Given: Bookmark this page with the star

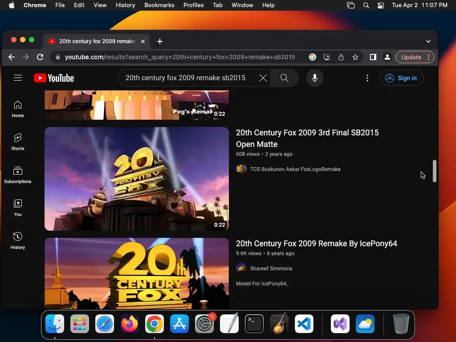Looking at the screenshot, I should tap(355, 57).
